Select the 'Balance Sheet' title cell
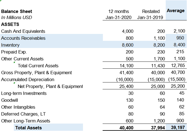 point(17,11)
